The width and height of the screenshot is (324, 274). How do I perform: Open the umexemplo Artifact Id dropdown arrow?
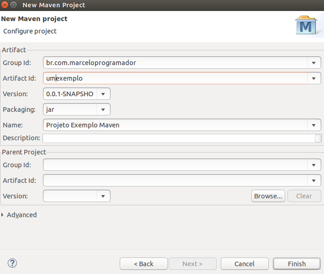[x=313, y=78]
